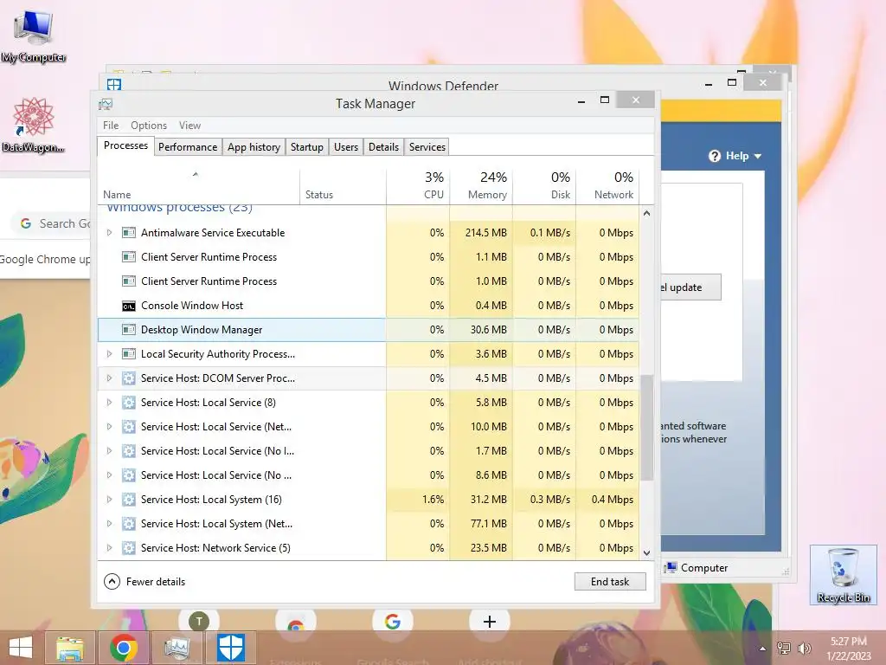This screenshot has height=665, width=886.
Task: Click the network icon in system tray
Action: (x=784, y=649)
